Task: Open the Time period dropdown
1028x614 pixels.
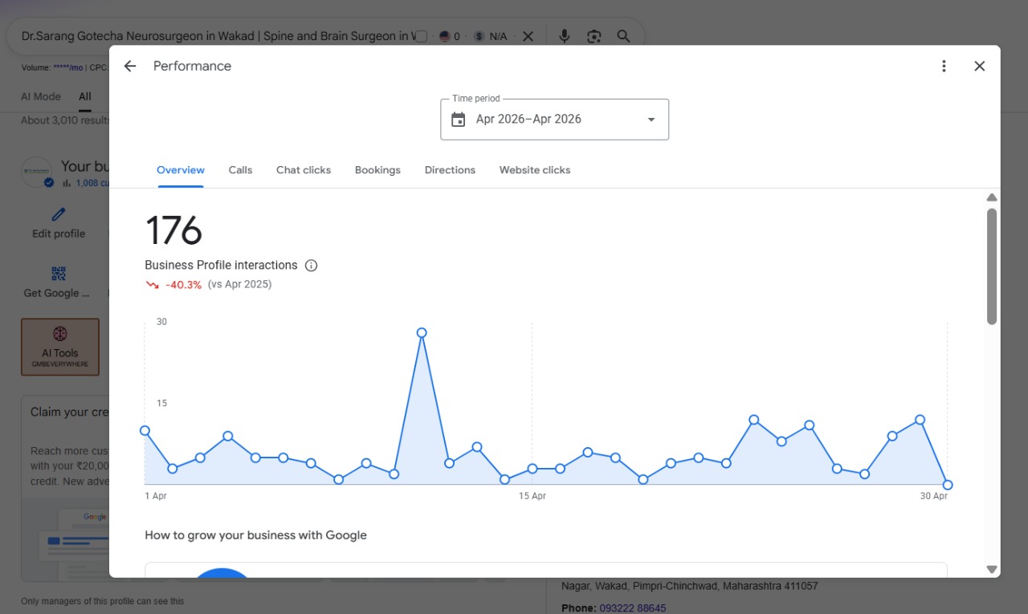Action: click(x=554, y=120)
